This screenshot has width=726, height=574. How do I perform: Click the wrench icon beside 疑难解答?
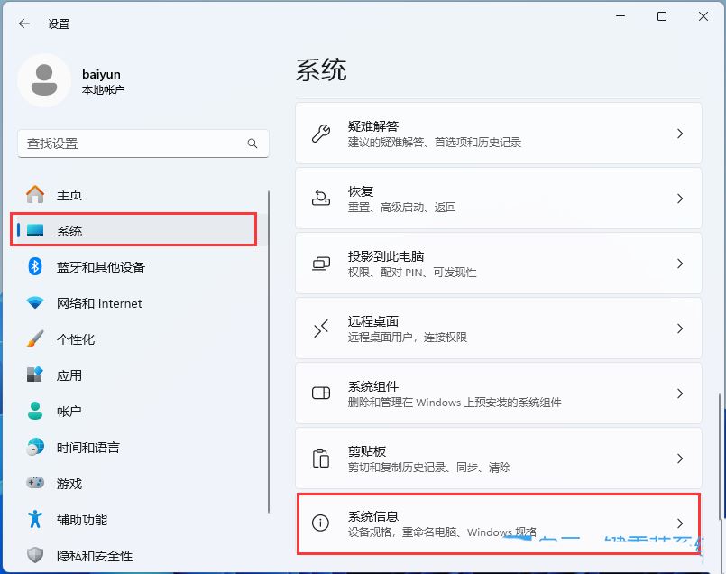tap(319, 133)
